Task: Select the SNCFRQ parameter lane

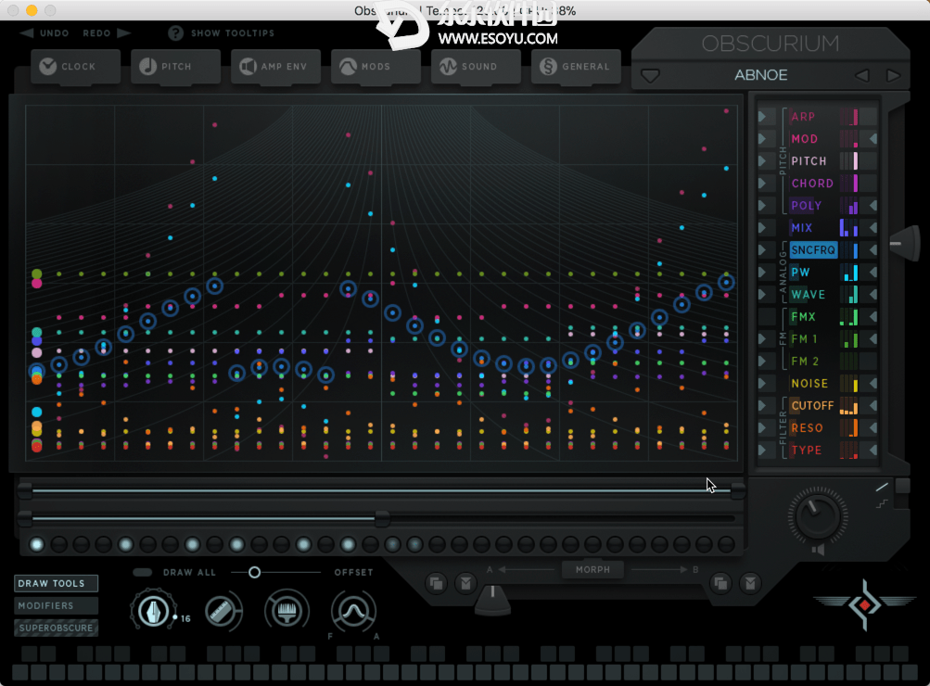Action: point(813,250)
